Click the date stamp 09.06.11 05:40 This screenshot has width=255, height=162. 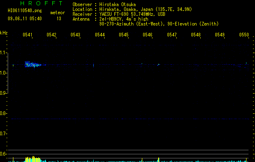coord(25,19)
